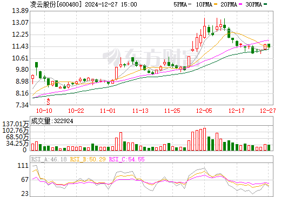Image resolution: width=281 pixels, height=197 pixels.
Task: Select the 12-27 date label
Action: (x=268, y=111)
